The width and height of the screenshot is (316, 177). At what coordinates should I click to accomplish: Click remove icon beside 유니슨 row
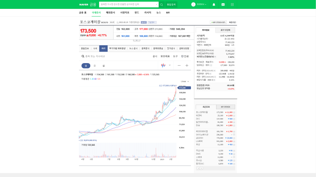[234, 160]
